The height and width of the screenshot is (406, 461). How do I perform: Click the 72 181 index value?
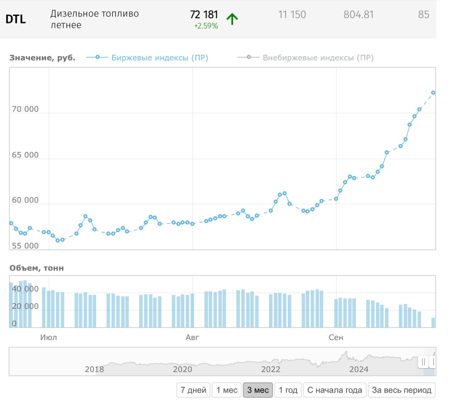[x=204, y=14]
